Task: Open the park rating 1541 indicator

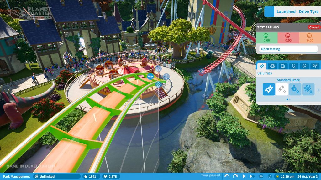Action: click(90, 176)
